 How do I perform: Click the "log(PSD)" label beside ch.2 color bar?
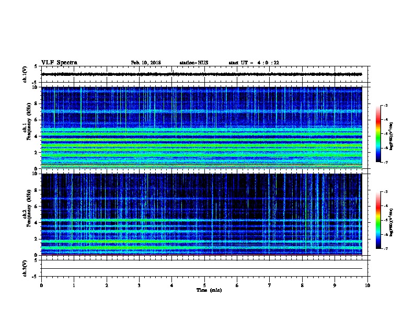pos(391,223)
